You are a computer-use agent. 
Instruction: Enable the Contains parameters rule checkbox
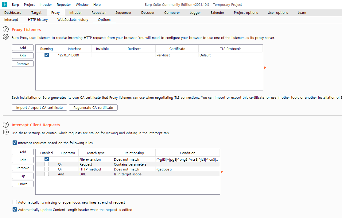tap(47, 164)
